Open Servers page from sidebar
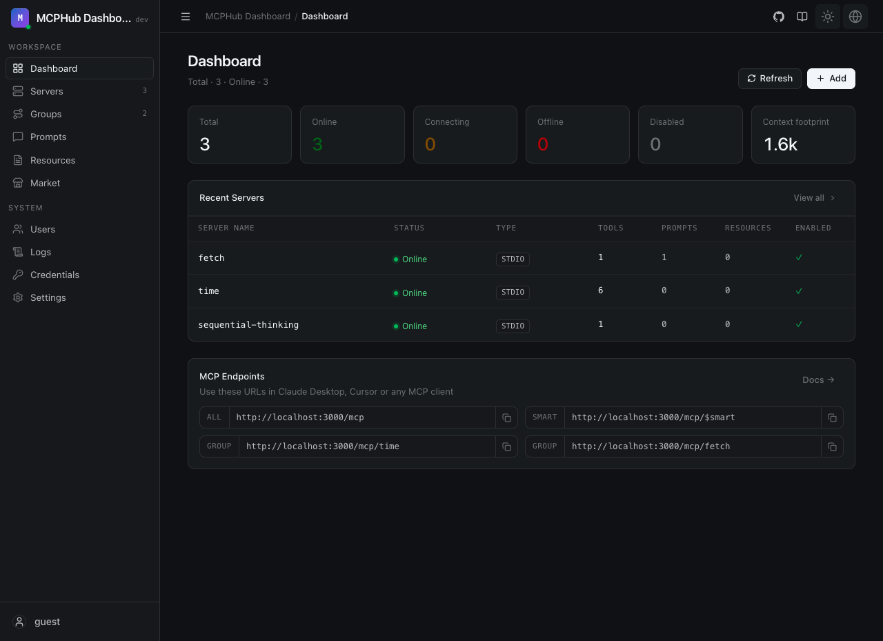The image size is (883, 641). (79, 91)
